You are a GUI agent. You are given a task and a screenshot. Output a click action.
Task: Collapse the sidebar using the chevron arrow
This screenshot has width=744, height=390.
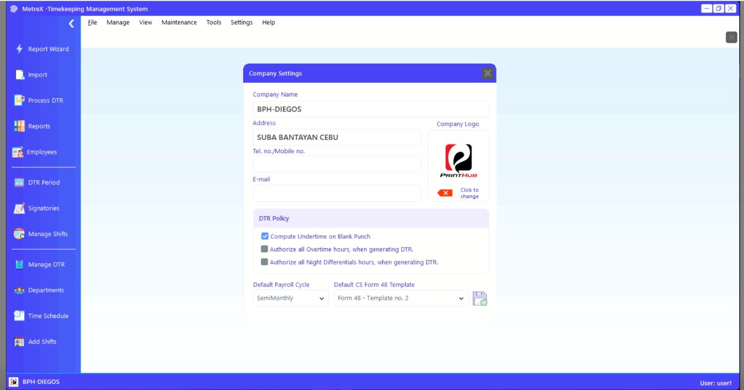[71, 22]
